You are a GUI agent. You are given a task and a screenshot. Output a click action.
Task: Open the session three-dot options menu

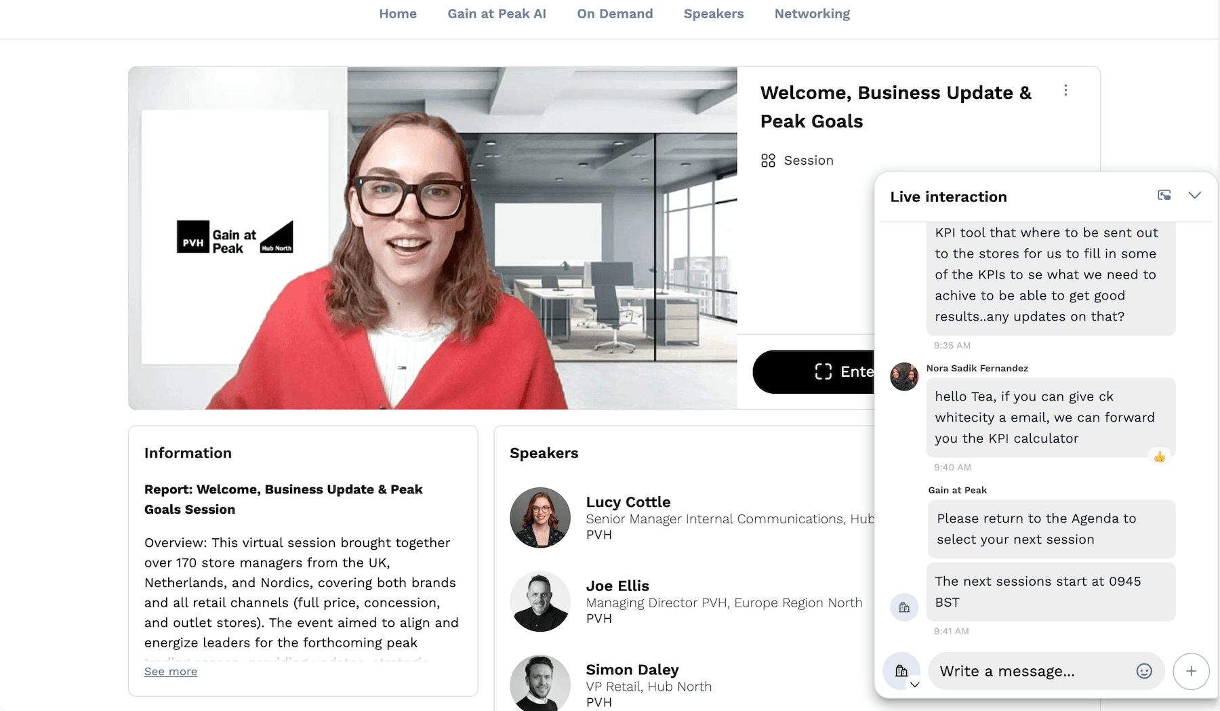point(1065,90)
